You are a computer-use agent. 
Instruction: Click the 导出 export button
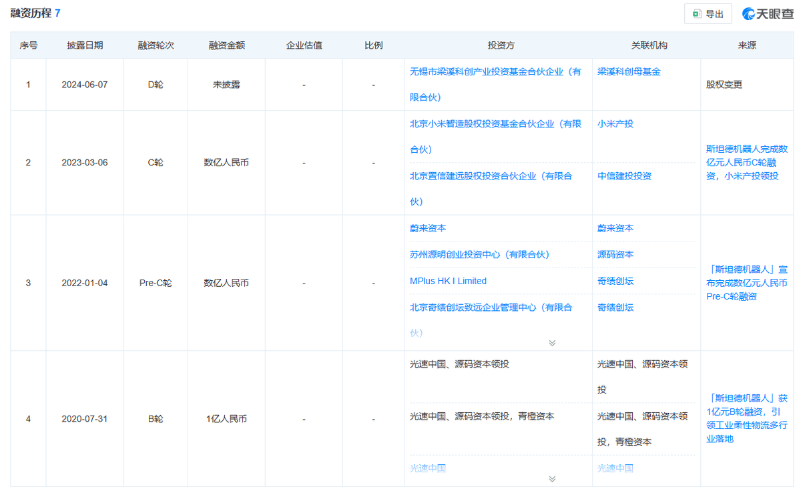tap(708, 14)
